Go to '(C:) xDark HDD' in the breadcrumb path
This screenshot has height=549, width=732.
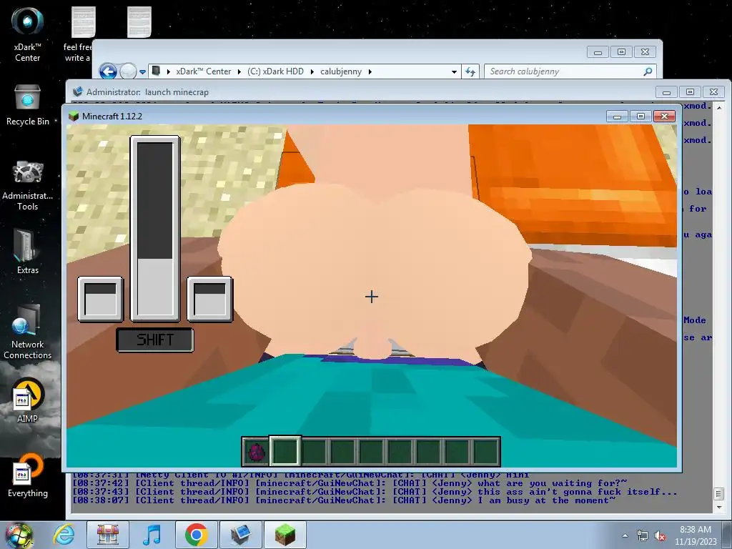pyautogui.click(x=275, y=71)
